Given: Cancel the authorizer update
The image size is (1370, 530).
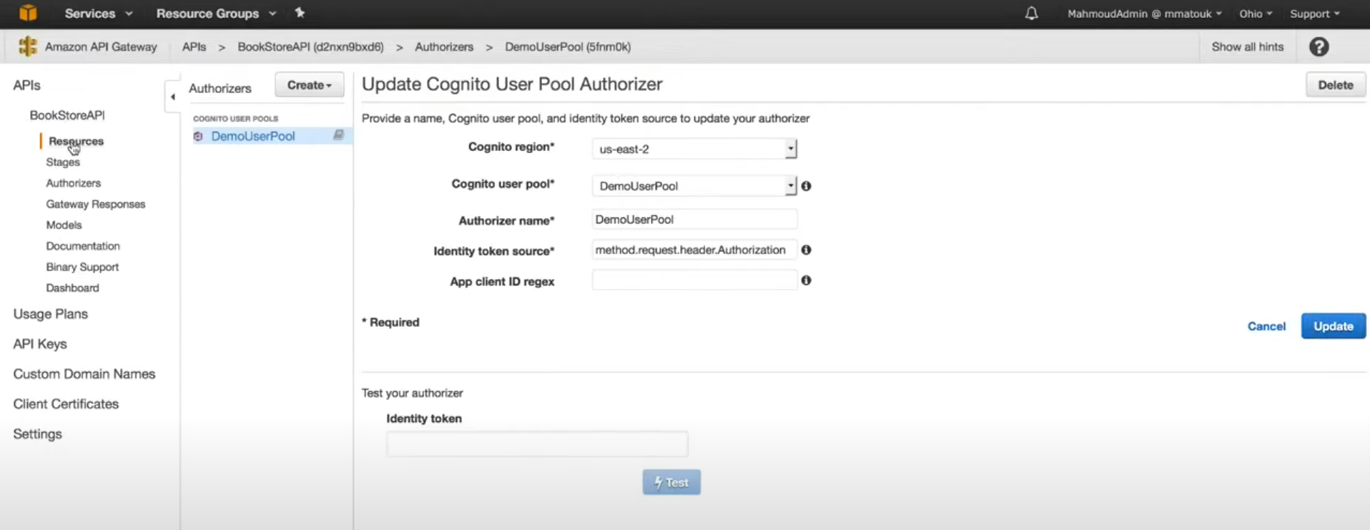Looking at the screenshot, I should coord(1266,326).
